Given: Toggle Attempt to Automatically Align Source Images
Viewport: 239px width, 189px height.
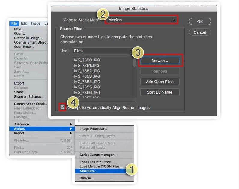Looking at the screenshot, I should [62, 107].
